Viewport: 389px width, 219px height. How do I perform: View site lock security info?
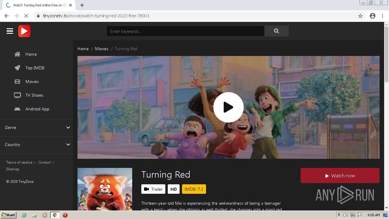pos(38,16)
